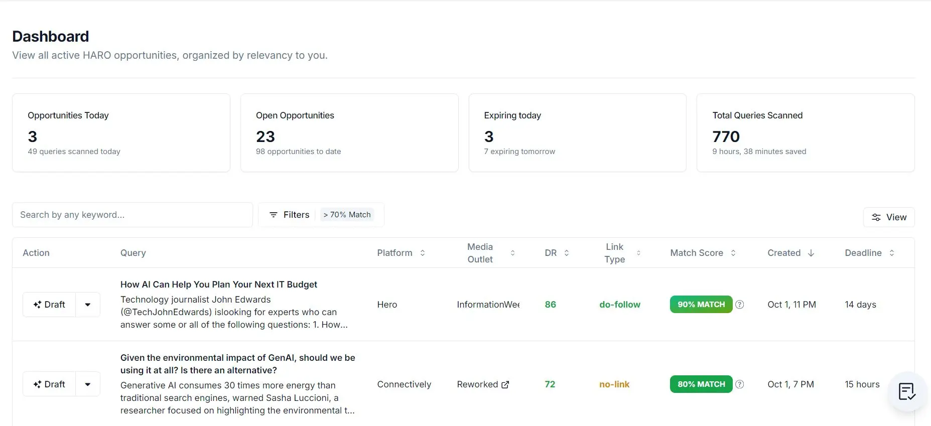Focus the Search by any keyword field

[132, 215]
